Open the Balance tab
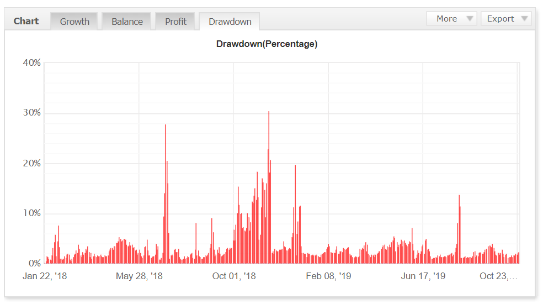The image size is (543, 304). [127, 22]
